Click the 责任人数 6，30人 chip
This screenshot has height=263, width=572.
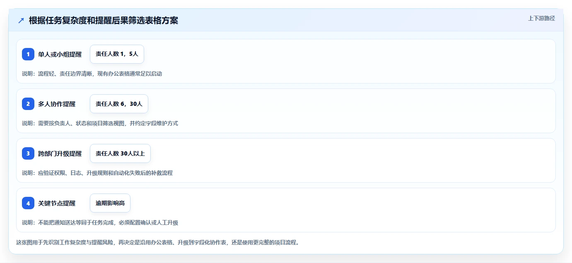click(x=119, y=104)
